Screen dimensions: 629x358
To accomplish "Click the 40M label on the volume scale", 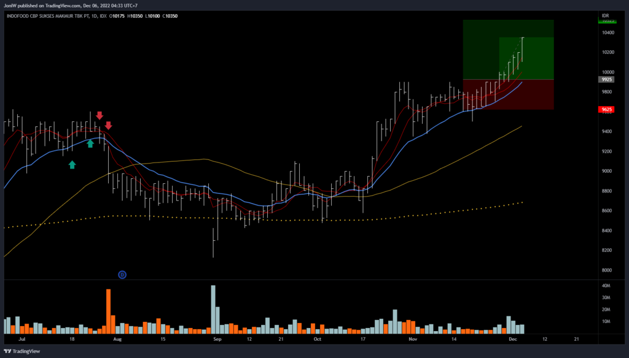I will point(605,286).
